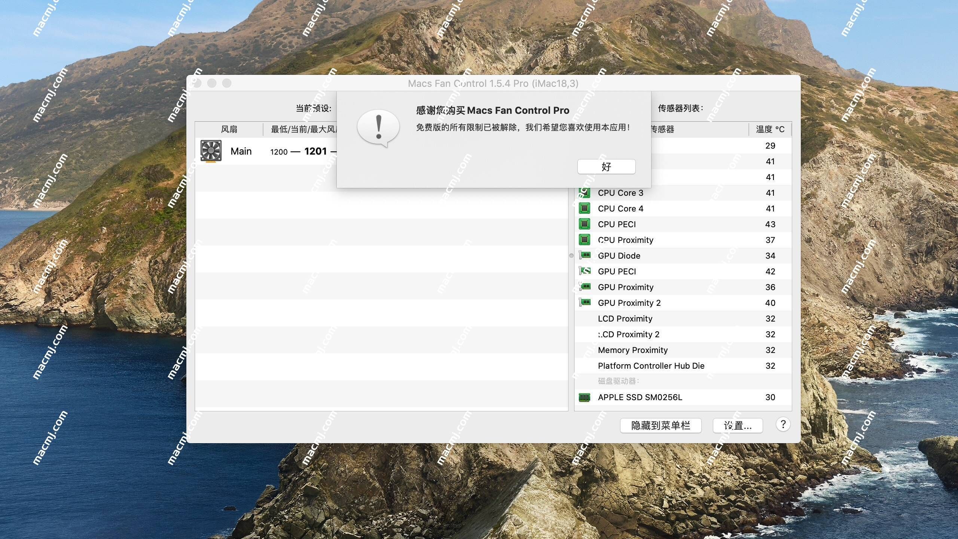Click GPU Proximity 2 card icon
The image size is (958, 539).
tap(585, 302)
